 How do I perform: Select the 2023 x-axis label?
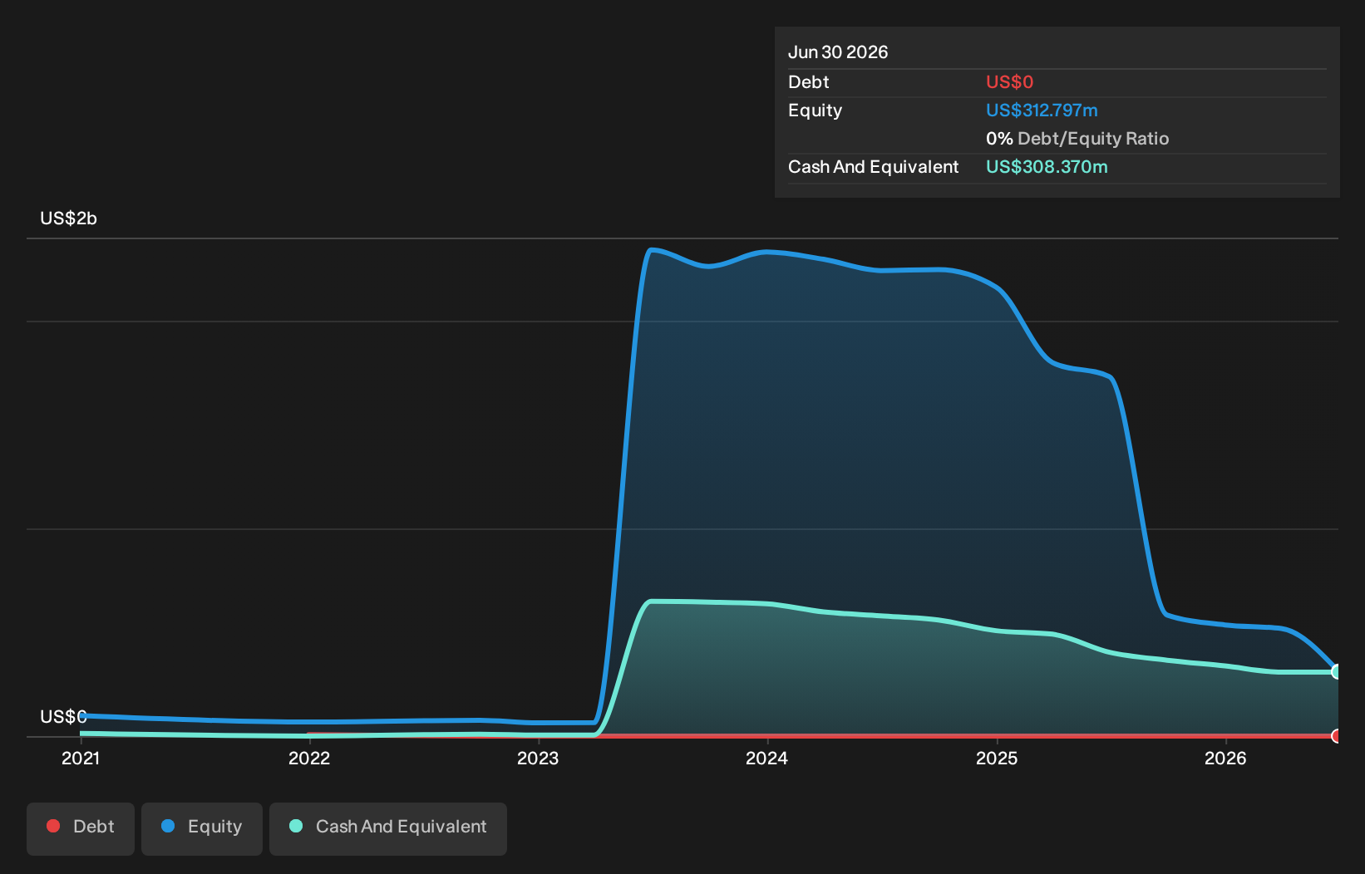point(538,758)
